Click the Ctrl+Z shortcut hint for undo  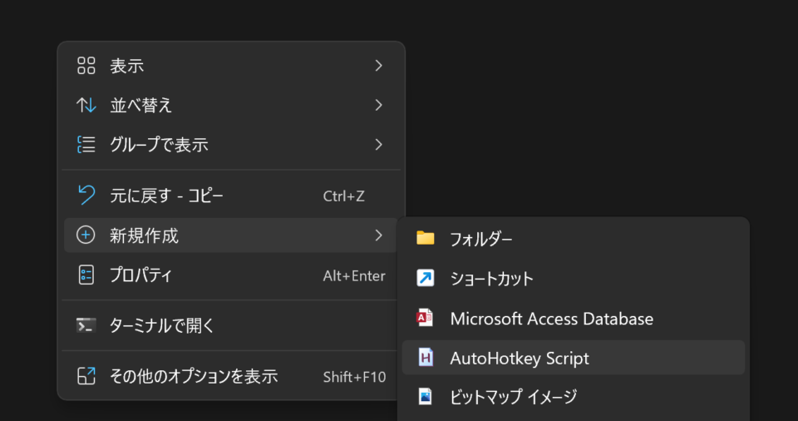(x=343, y=196)
